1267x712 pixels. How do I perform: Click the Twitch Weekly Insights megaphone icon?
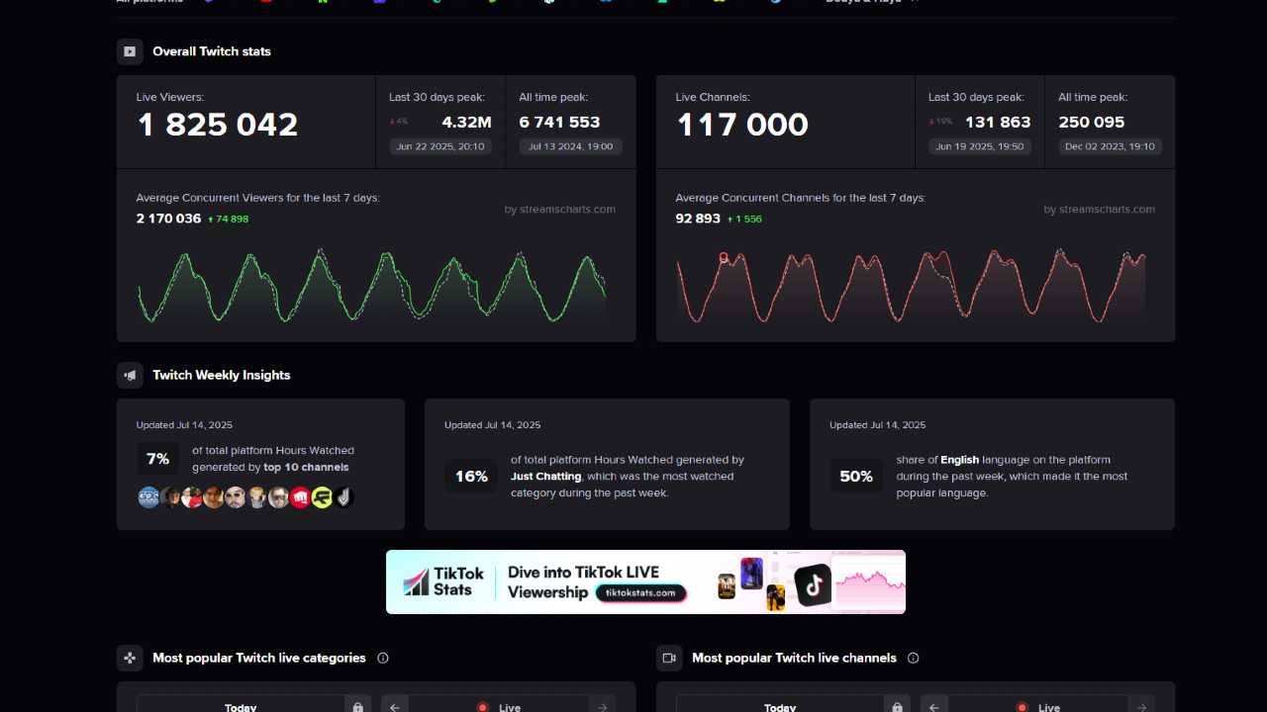coord(130,375)
